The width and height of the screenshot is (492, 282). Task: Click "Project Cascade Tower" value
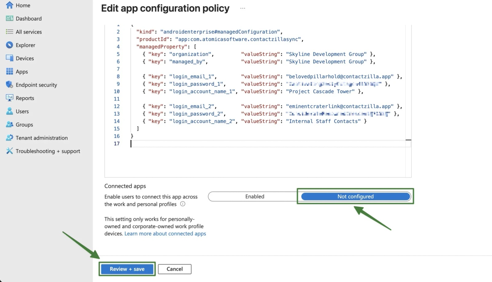320,91
